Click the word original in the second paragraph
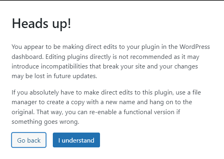 tap(23, 112)
